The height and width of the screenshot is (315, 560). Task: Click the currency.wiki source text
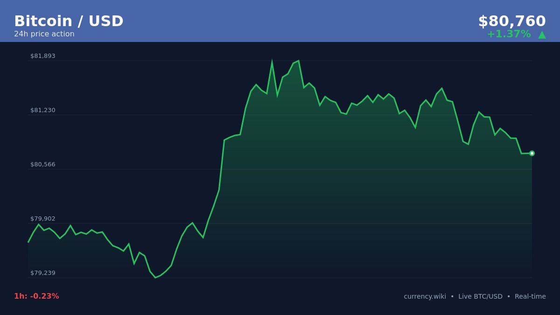click(425, 296)
